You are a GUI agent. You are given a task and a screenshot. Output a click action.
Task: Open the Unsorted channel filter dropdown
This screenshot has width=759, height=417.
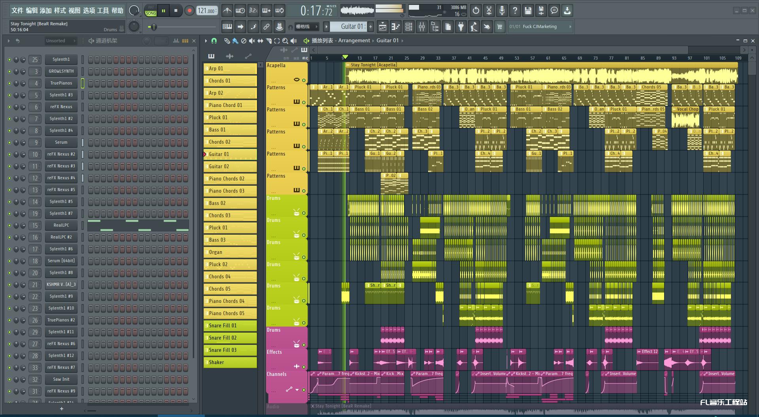pos(60,41)
